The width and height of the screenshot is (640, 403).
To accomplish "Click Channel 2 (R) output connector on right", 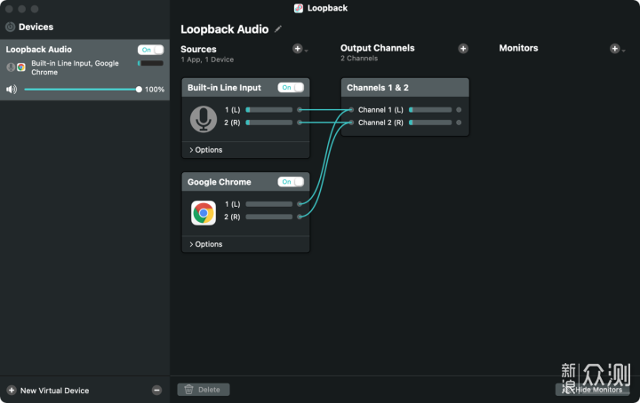I will click(x=459, y=122).
